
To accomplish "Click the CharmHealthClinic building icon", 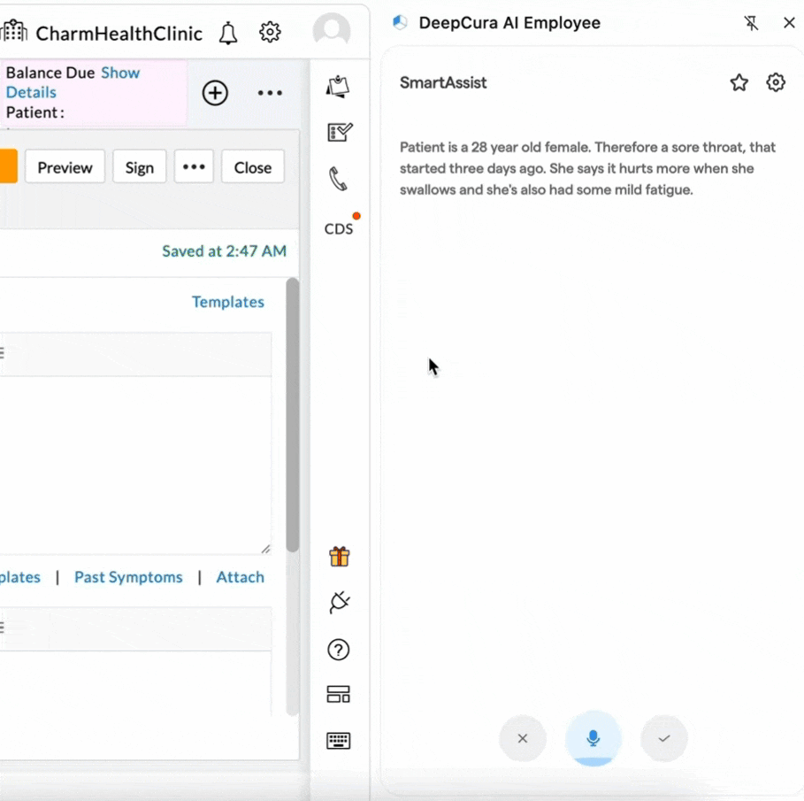I will pos(14,31).
